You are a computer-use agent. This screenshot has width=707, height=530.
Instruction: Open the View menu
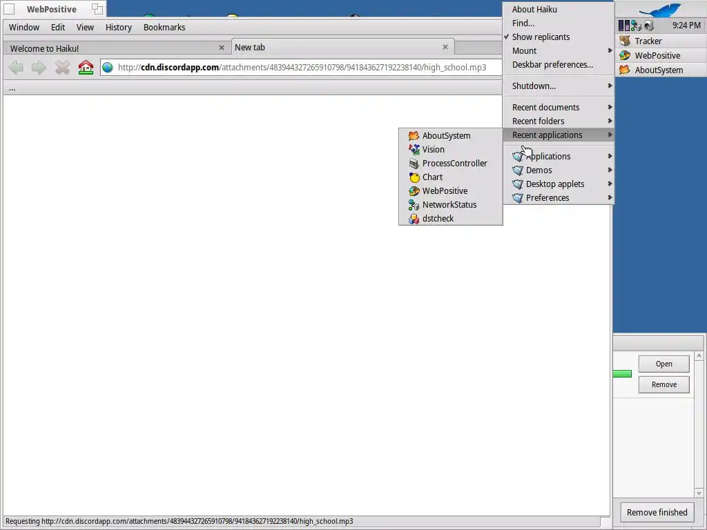(85, 28)
